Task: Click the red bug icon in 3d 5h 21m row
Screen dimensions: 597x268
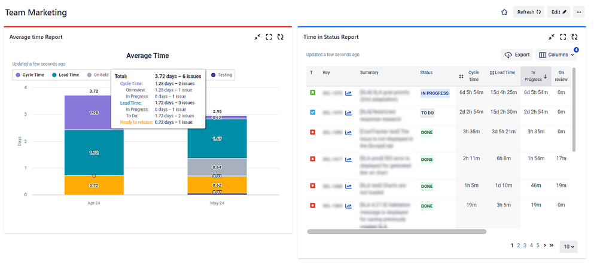Action: (x=313, y=132)
